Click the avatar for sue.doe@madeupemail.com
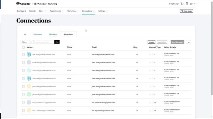213x119 pixels. [29, 54]
